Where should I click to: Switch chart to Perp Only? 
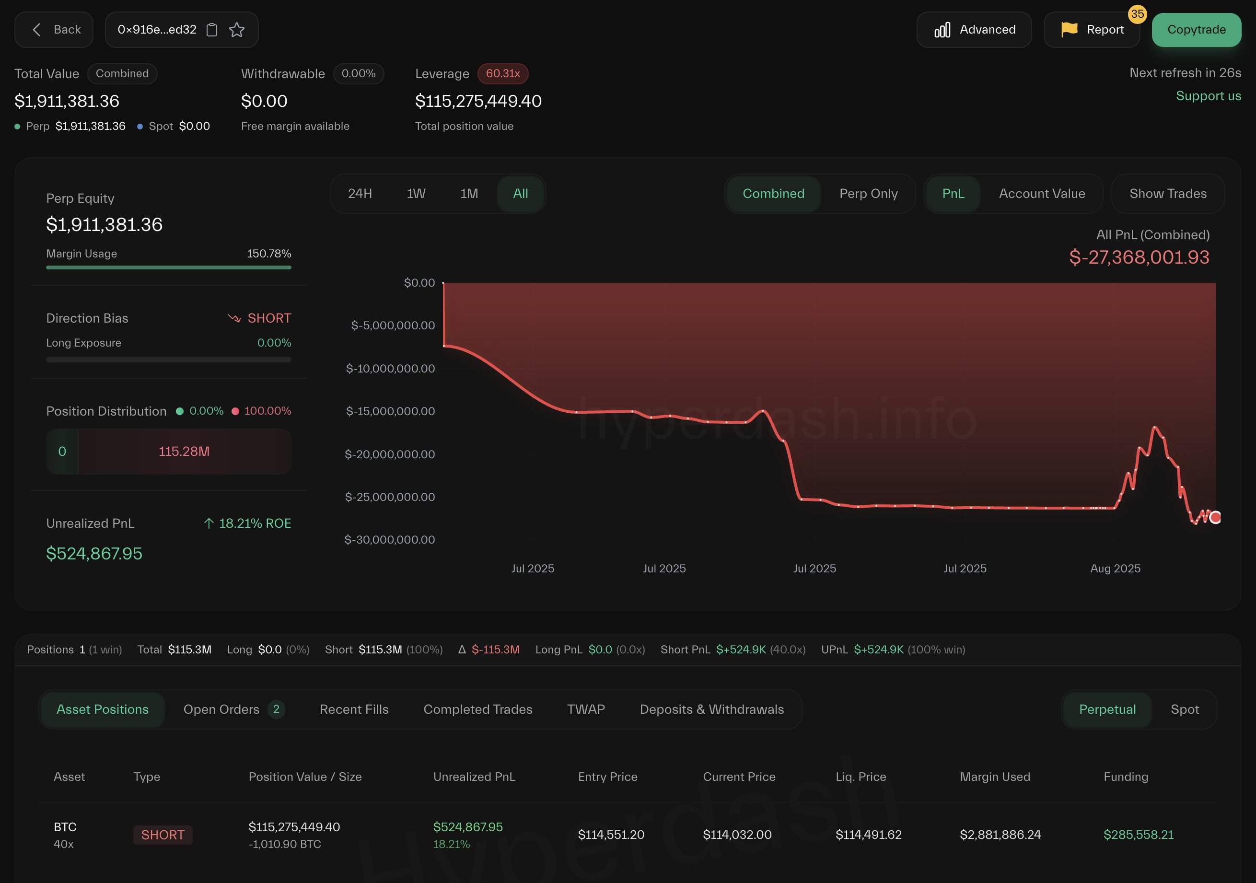tap(868, 194)
